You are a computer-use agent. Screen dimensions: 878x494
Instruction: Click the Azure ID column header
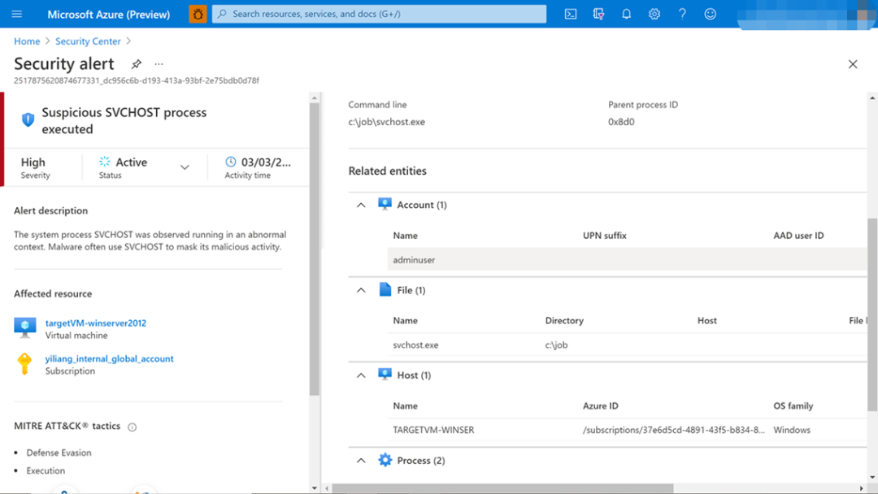click(x=601, y=405)
